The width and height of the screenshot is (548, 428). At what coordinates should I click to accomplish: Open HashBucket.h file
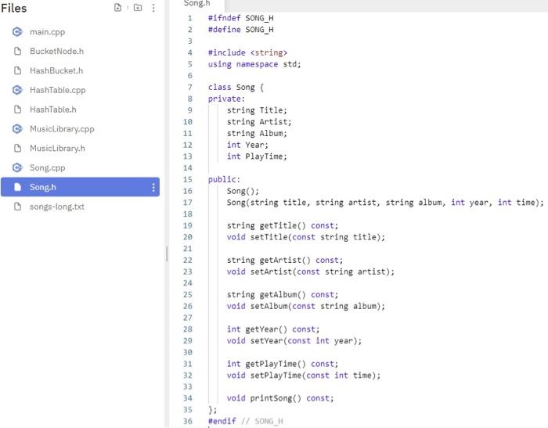(x=56, y=70)
